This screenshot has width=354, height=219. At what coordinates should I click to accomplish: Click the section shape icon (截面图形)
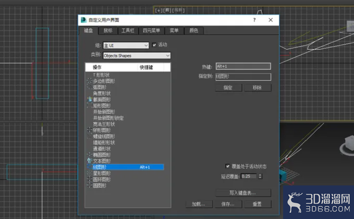pyautogui.click(x=89, y=99)
